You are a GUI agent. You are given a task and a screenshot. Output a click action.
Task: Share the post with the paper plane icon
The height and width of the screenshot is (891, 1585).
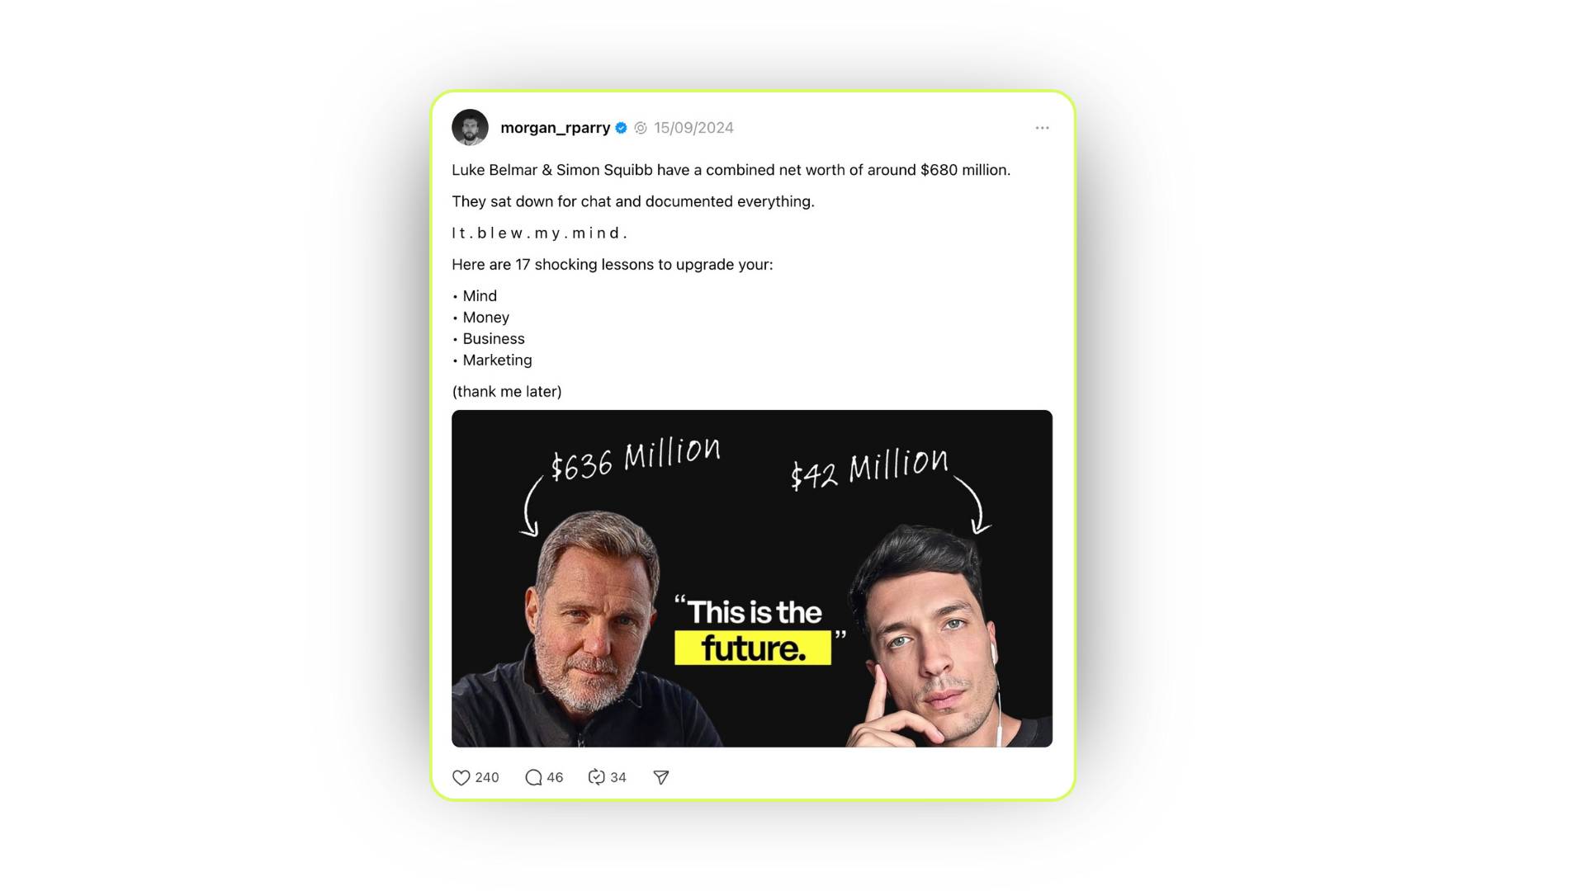[x=661, y=777]
